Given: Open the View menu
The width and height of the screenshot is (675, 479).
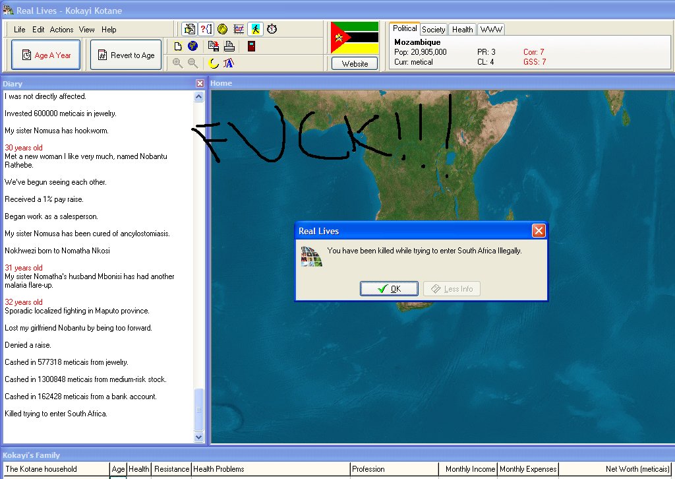Looking at the screenshot, I should (x=86, y=29).
